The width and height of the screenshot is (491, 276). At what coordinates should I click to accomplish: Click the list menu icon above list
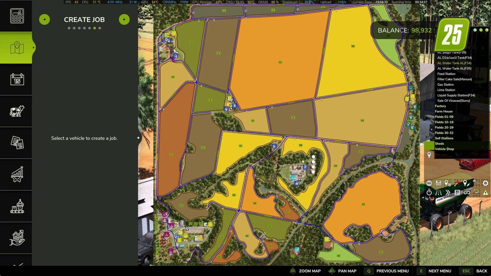tap(487, 30)
